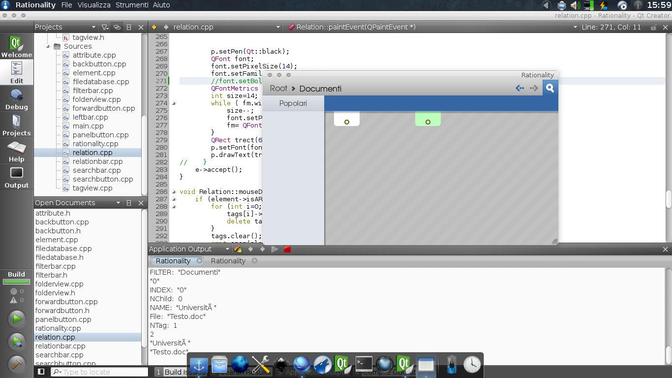This screenshot has width=672, height=378.
Task: Split the Open Documents panel
Action: 129,203
